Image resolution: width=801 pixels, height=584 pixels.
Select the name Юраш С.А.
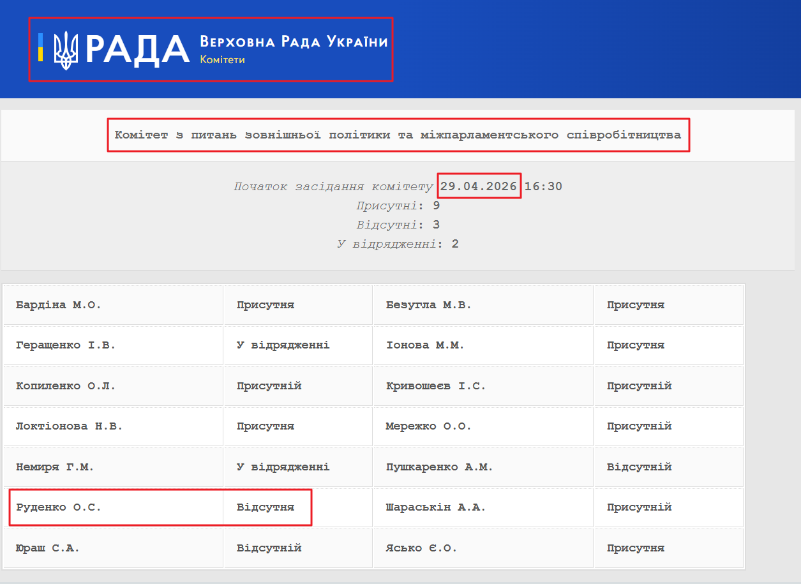[x=48, y=548]
